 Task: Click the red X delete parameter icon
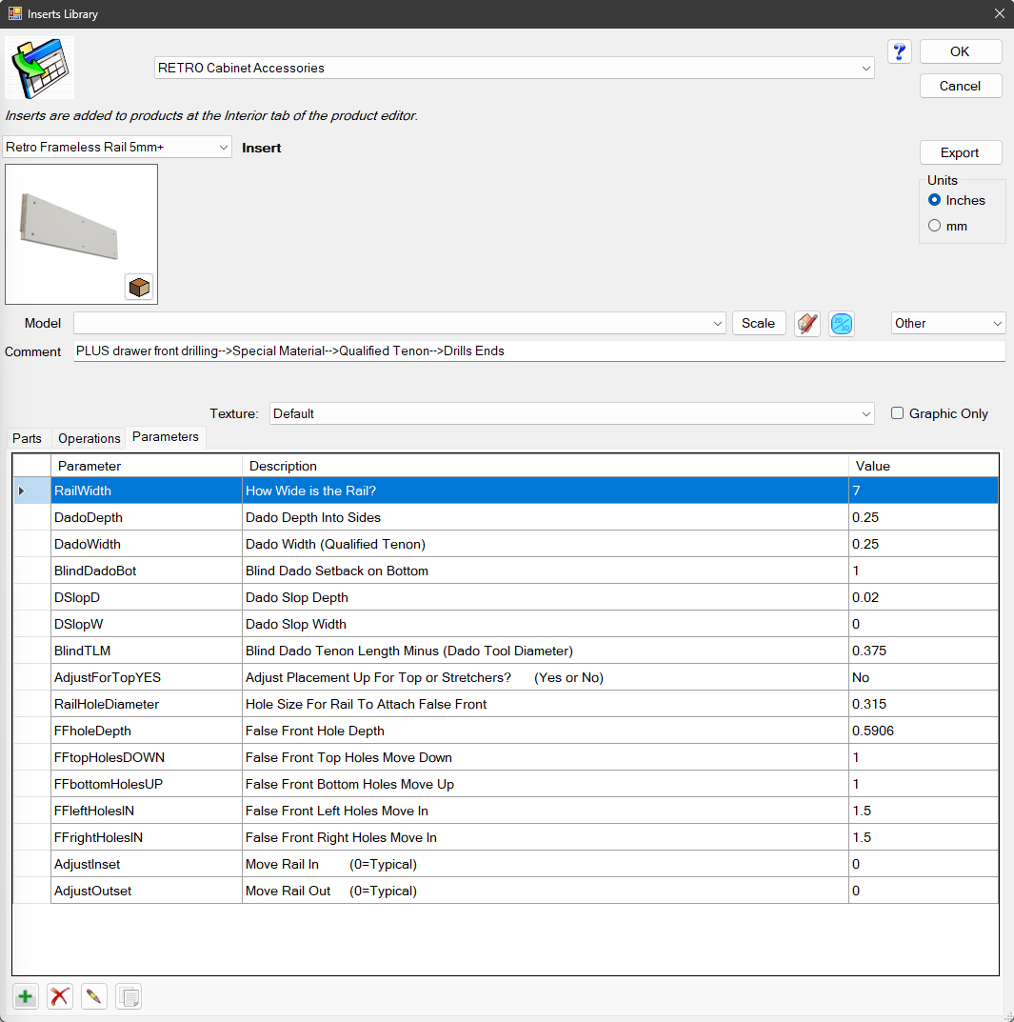coord(60,997)
